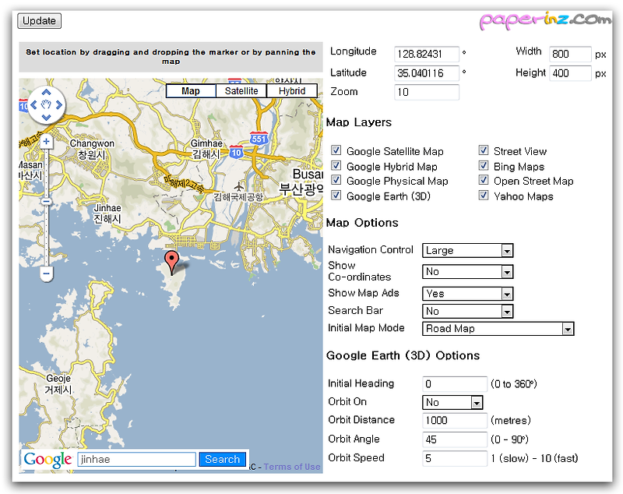Toggle Google Satellite Map checkbox

tap(336, 150)
